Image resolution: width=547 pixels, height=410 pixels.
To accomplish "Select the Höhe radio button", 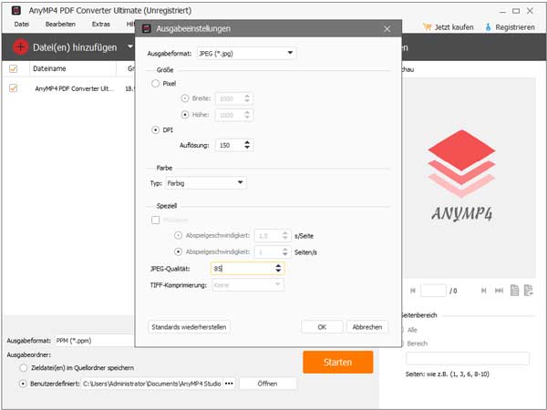I will [185, 115].
